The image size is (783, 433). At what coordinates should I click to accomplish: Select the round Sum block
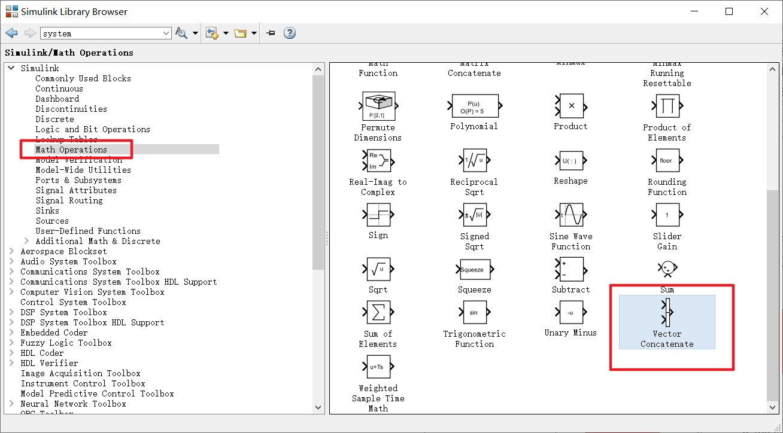pyautogui.click(x=667, y=269)
